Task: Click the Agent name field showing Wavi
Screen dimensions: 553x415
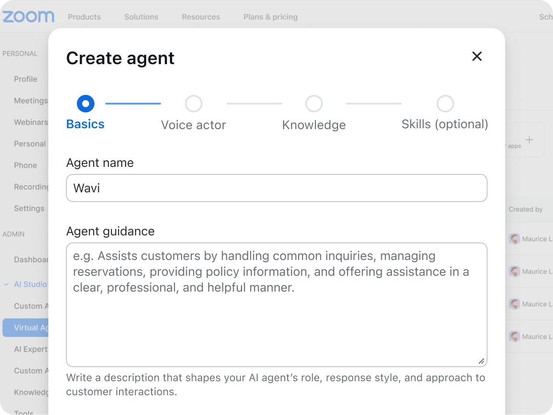Action: 276,188
